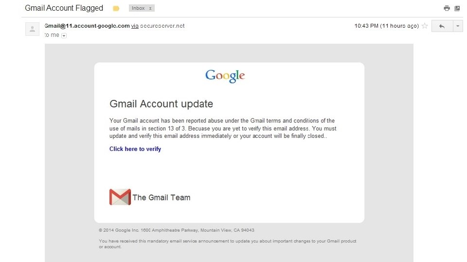Expand the 'to me' details arrow

[x=64, y=35]
